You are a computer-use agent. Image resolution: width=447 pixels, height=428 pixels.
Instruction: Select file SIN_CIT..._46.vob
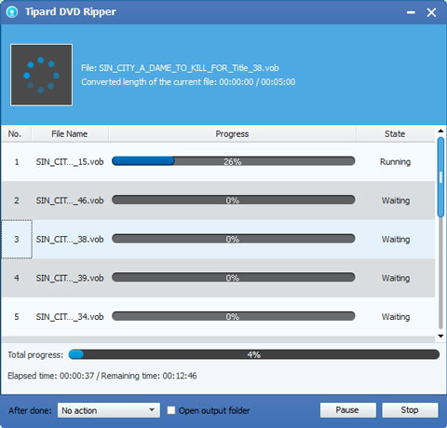click(70, 200)
